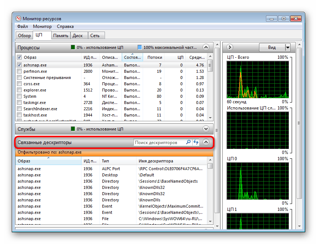Switch to the Память tab

point(61,35)
